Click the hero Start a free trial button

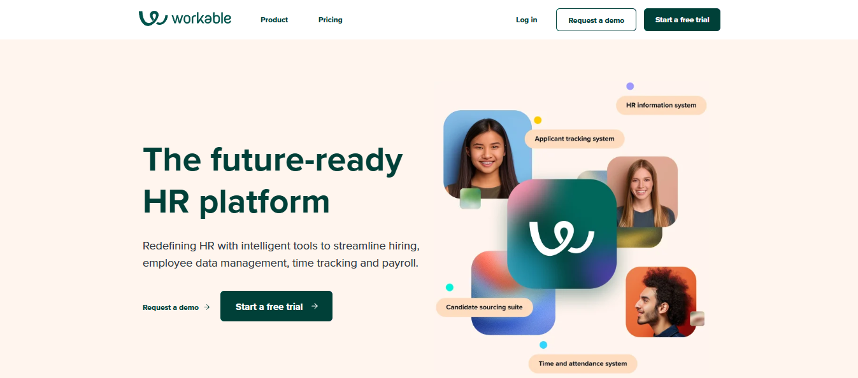(276, 306)
